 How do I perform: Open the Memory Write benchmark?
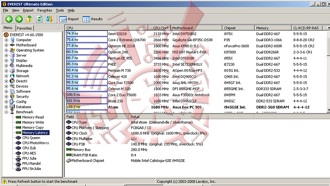pyautogui.click(x=33, y=122)
